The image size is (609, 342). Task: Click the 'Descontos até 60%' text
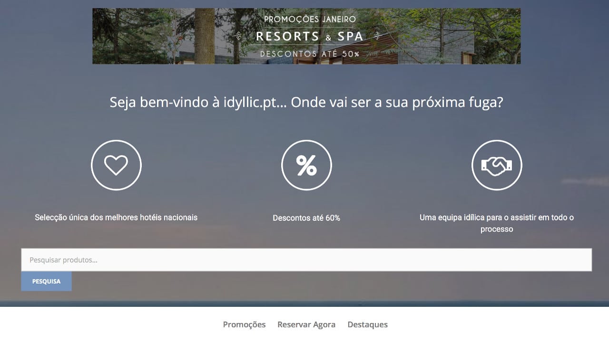[x=306, y=218]
